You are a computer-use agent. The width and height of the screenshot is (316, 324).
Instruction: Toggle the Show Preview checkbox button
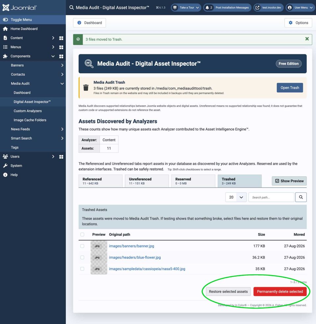289,181
